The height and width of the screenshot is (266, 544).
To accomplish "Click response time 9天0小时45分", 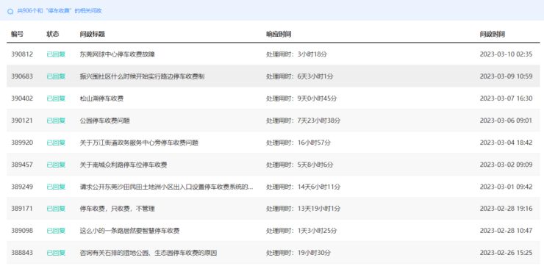I will [x=317, y=98].
